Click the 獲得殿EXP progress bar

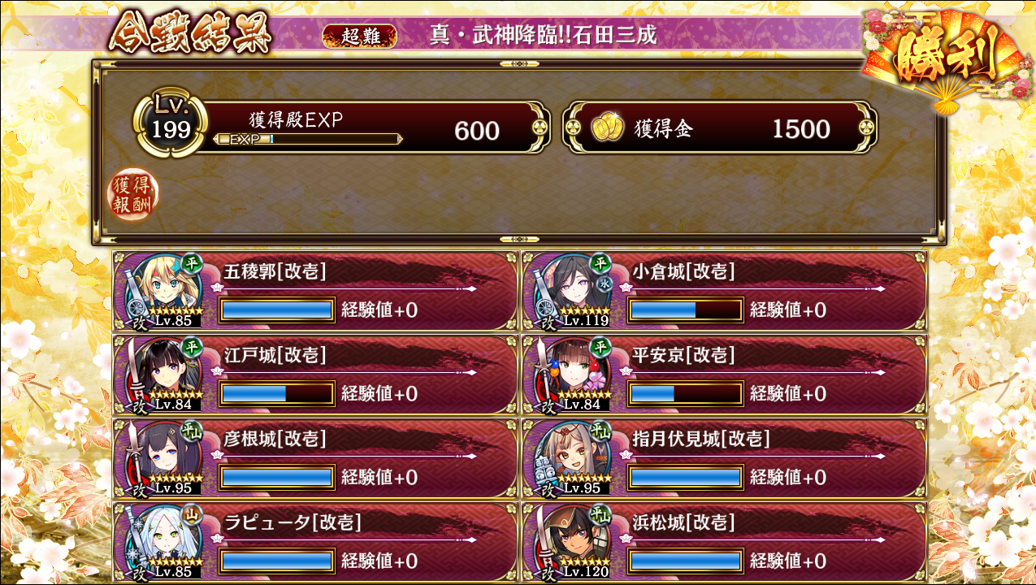[307, 139]
